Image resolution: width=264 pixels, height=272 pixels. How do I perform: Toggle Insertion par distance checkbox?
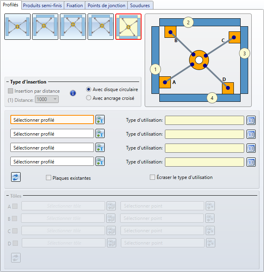pos(11,91)
